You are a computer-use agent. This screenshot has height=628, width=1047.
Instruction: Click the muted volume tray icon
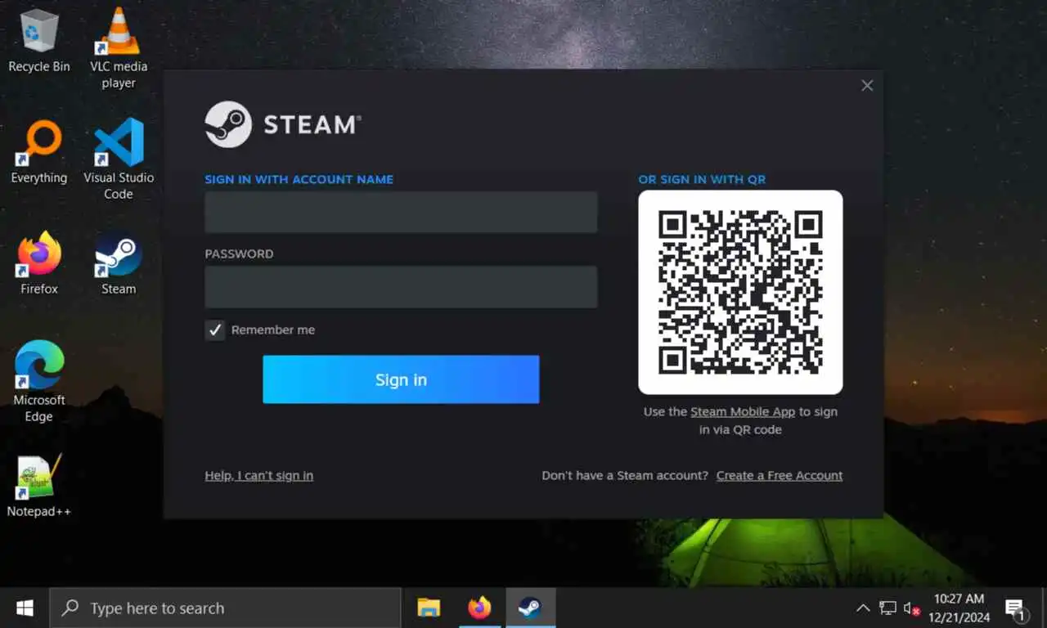(x=912, y=608)
